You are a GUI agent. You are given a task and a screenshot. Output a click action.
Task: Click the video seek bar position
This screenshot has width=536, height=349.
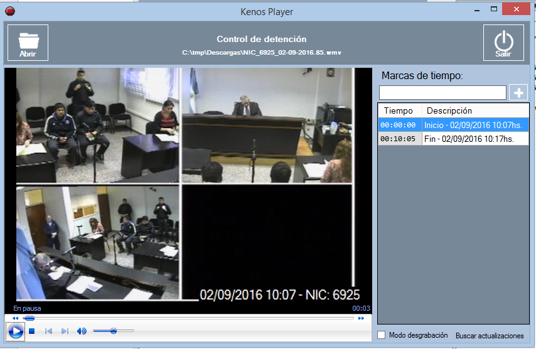188,319
